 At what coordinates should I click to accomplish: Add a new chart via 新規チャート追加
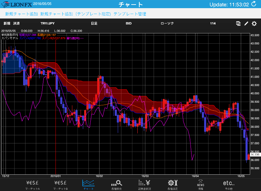coord(22,14)
